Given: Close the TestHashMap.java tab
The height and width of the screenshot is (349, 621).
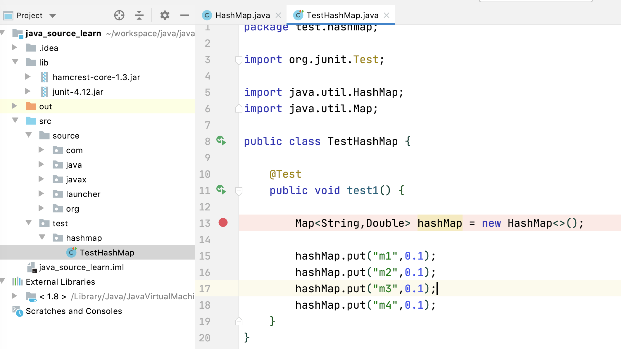Looking at the screenshot, I should (x=387, y=15).
